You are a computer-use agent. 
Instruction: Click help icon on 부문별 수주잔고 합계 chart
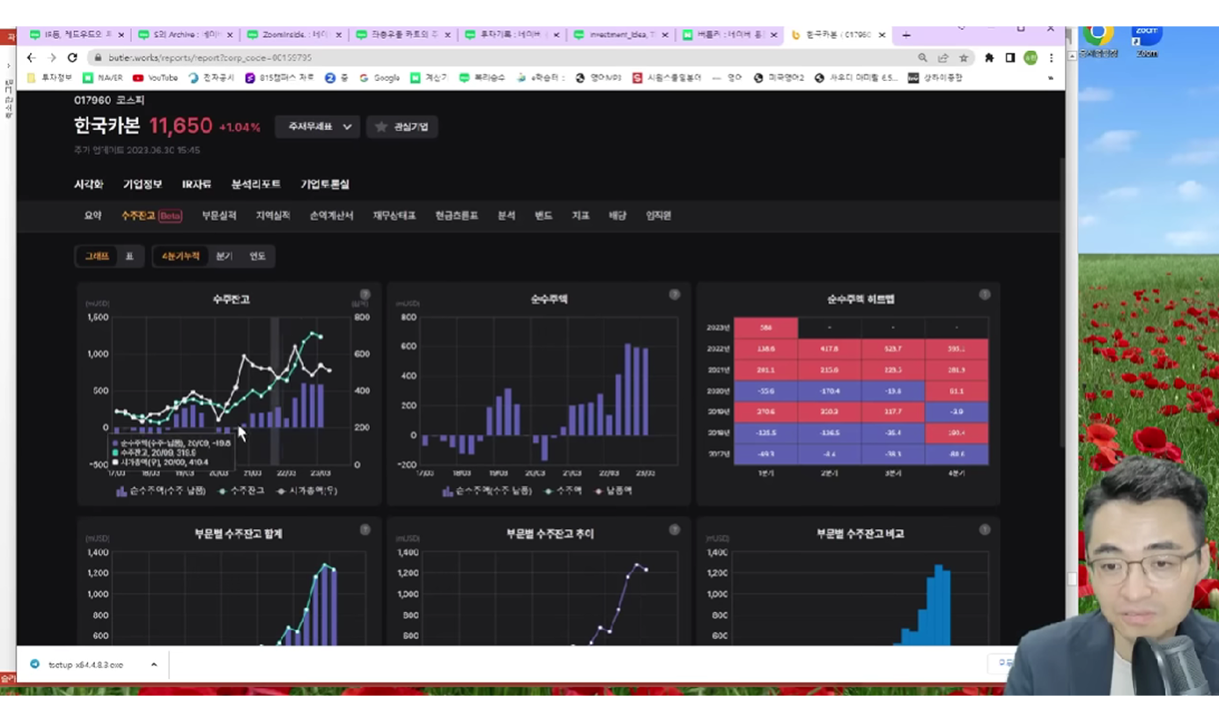click(x=365, y=529)
